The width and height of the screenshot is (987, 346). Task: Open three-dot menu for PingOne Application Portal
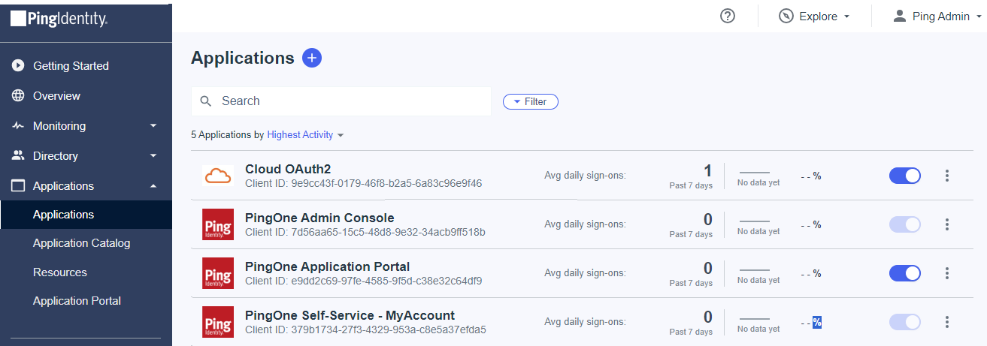[946, 273]
